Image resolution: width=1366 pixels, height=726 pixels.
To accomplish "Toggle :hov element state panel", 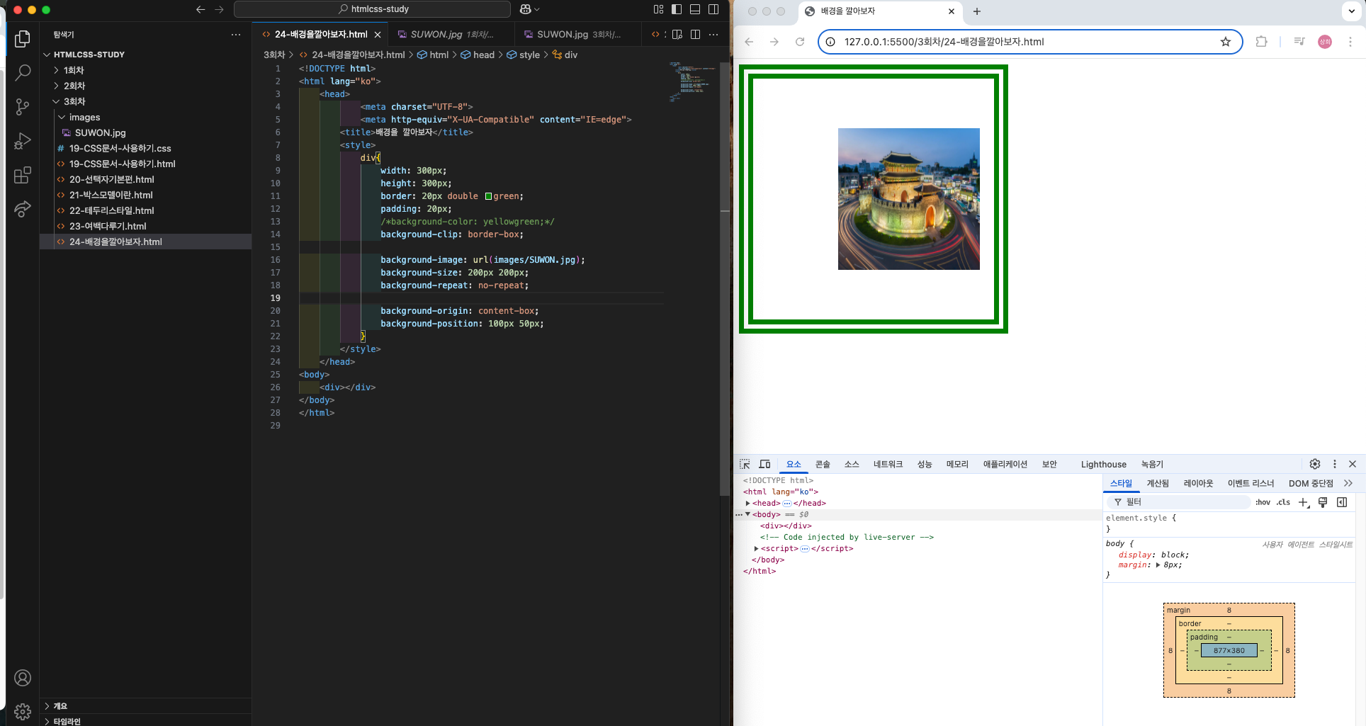I will [x=1263, y=502].
